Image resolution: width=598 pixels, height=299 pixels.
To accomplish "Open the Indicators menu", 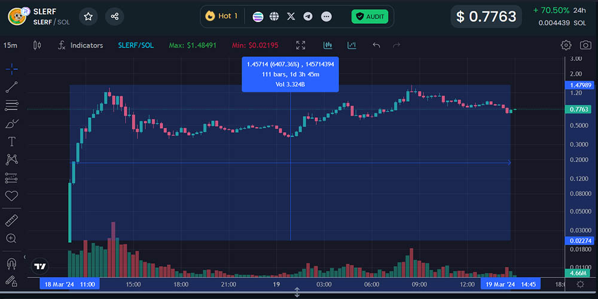I will tap(80, 45).
